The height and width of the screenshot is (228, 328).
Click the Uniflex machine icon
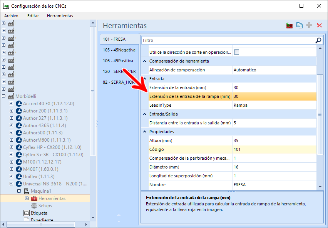point(19,177)
